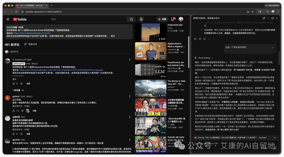Like the pinned @MoneyXYZ comment

pos(14,83)
